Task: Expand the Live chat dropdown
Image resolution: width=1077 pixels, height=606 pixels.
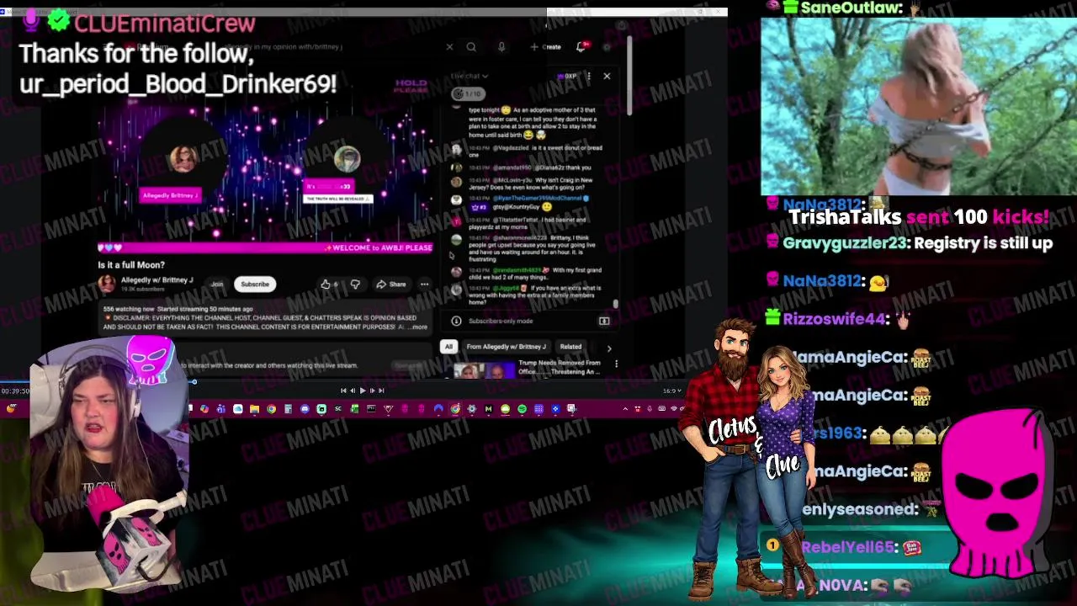Action: [x=470, y=76]
